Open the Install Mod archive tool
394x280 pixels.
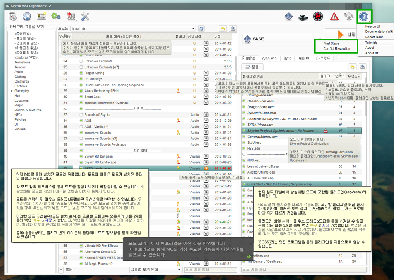[12, 17]
